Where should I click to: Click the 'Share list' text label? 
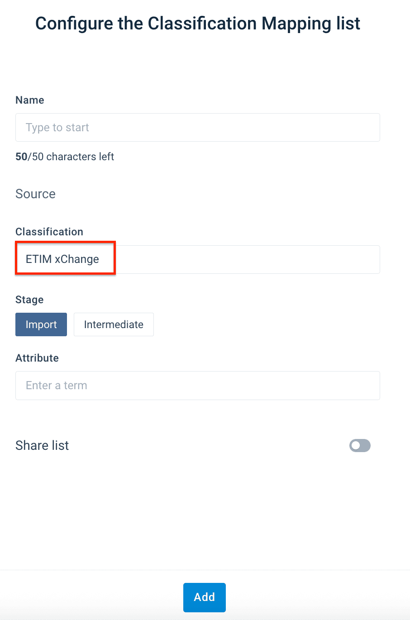42,445
